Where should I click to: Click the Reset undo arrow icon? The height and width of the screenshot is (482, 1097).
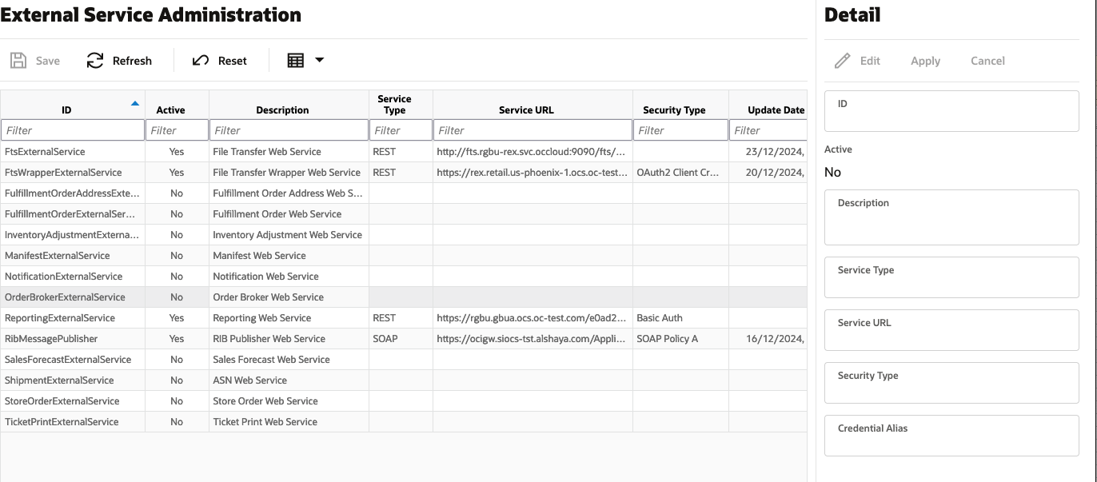click(x=201, y=61)
